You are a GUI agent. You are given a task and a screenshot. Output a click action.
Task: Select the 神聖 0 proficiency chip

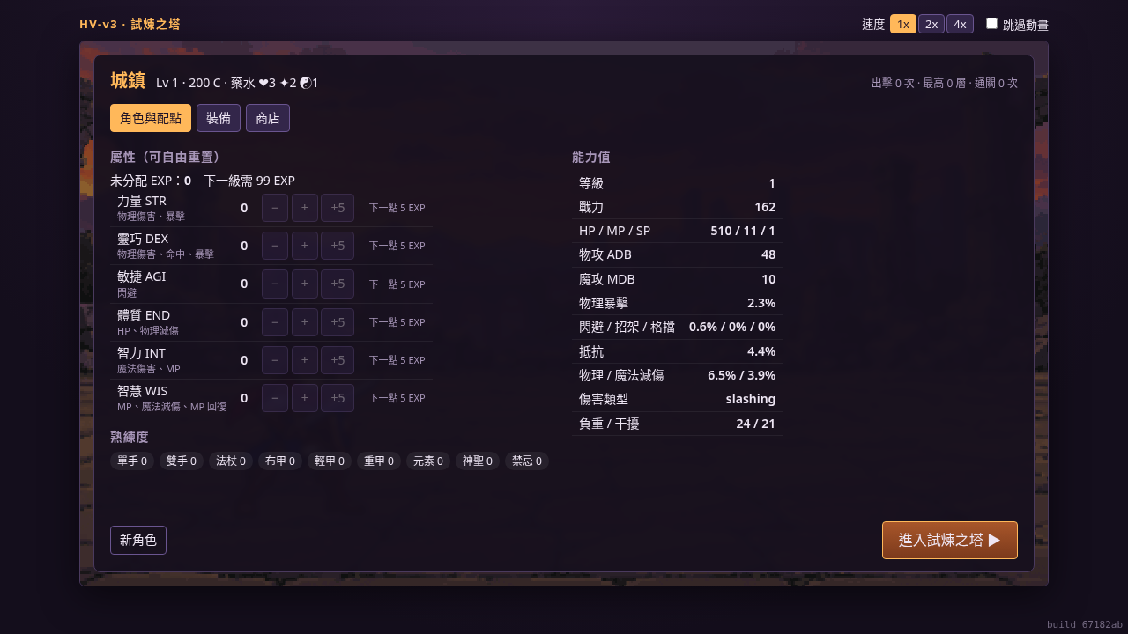click(478, 461)
